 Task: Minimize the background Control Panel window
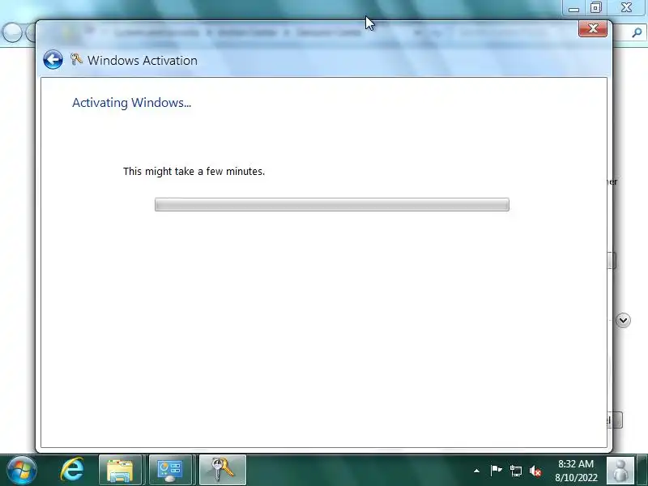pos(573,8)
